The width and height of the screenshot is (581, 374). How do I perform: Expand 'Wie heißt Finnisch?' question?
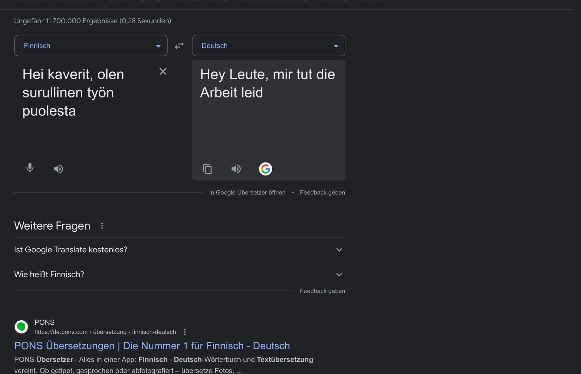coord(179,274)
